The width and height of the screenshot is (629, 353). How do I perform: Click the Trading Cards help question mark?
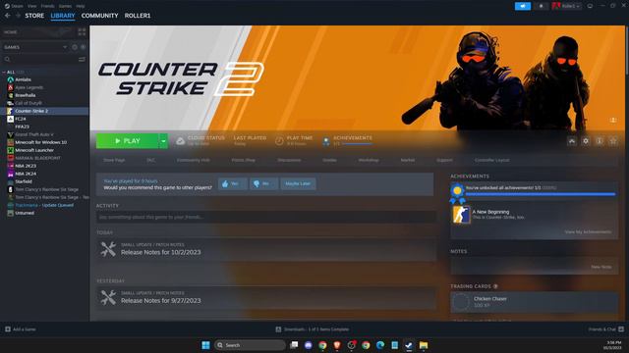495,286
